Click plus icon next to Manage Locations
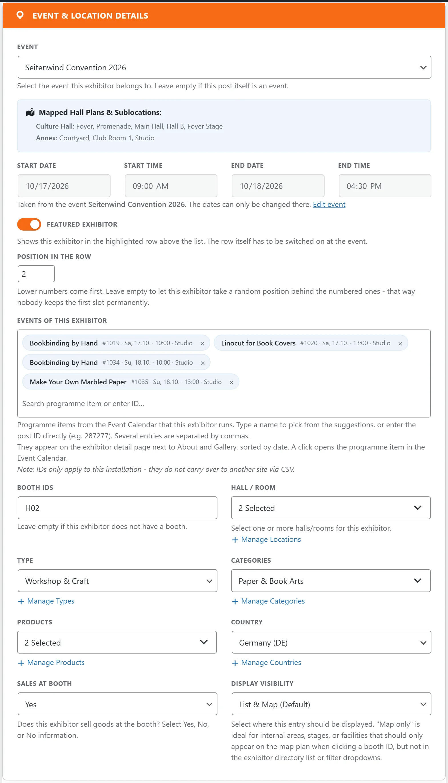This screenshot has width=448, height=783. pyautogui.click(x=235, y=540)
